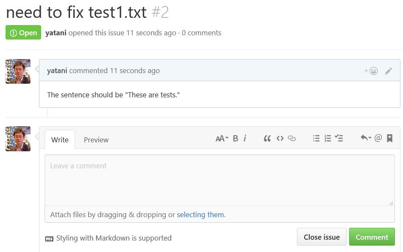The image size is (403, 252).
Task: Apply bold text formatting
Action: (235, 139)
